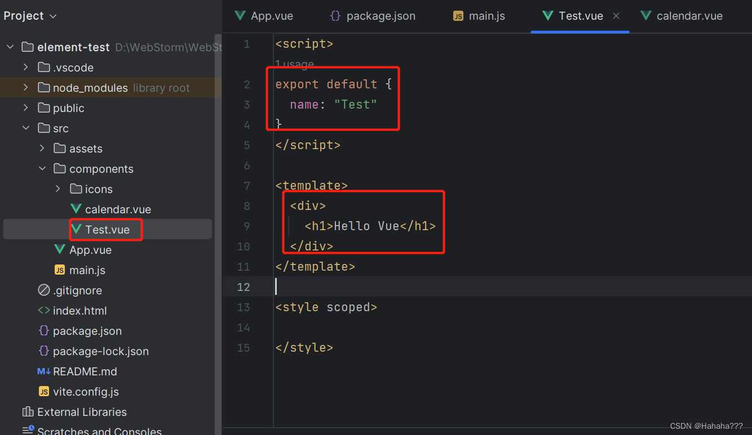Click the package.json braces icon in tree
This screenshot has height=435, width=752.
[43, 331]
